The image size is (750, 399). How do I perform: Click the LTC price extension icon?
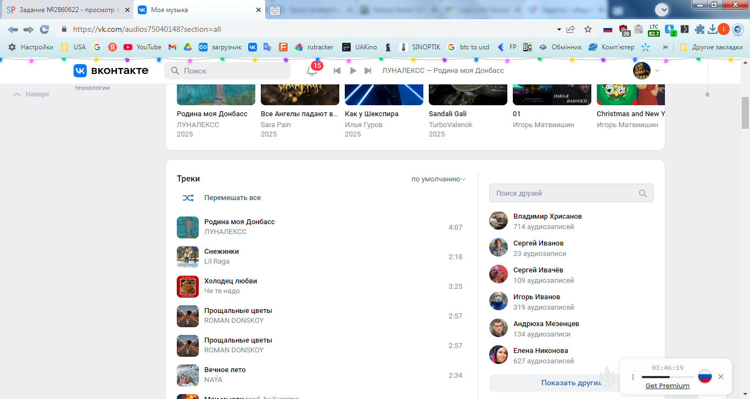point(654,30)
